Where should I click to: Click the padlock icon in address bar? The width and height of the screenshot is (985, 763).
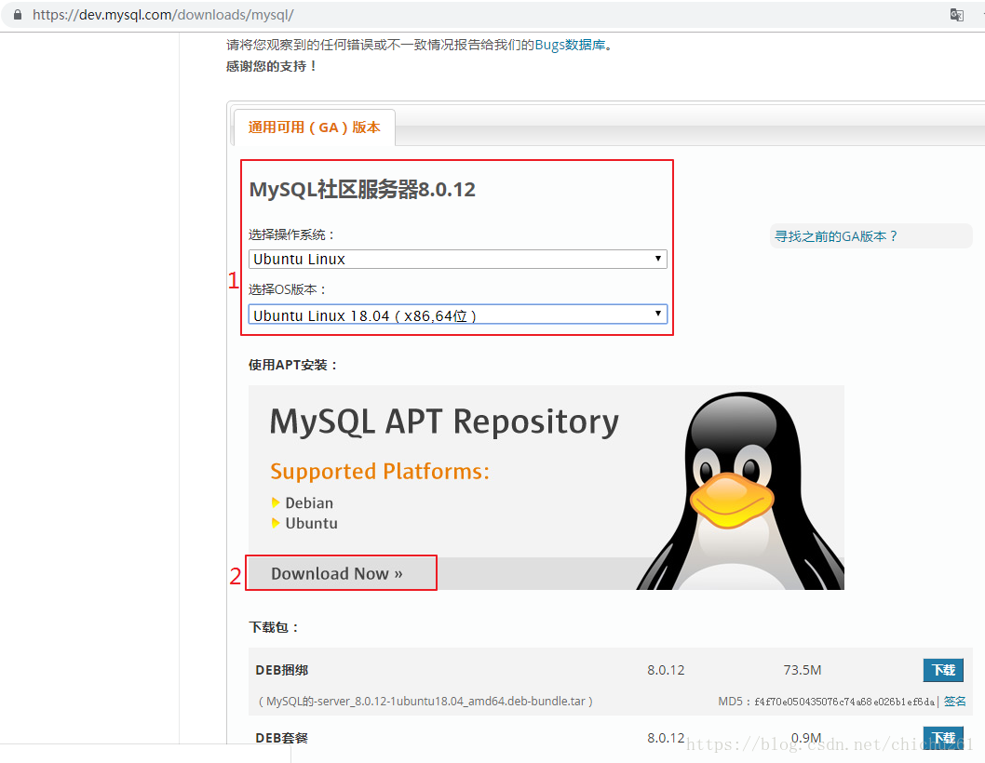click(x=18, y=15)
